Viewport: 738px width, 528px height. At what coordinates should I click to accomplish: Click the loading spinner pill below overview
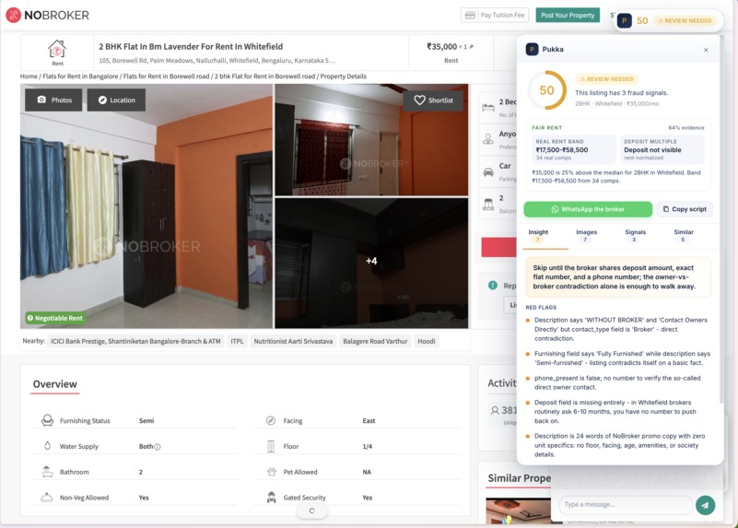tap(311, 510)
